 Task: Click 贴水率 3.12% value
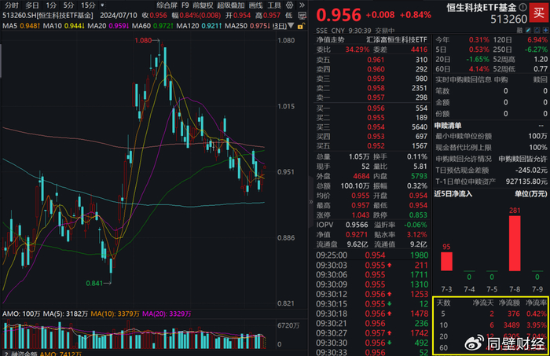point(417,235)
